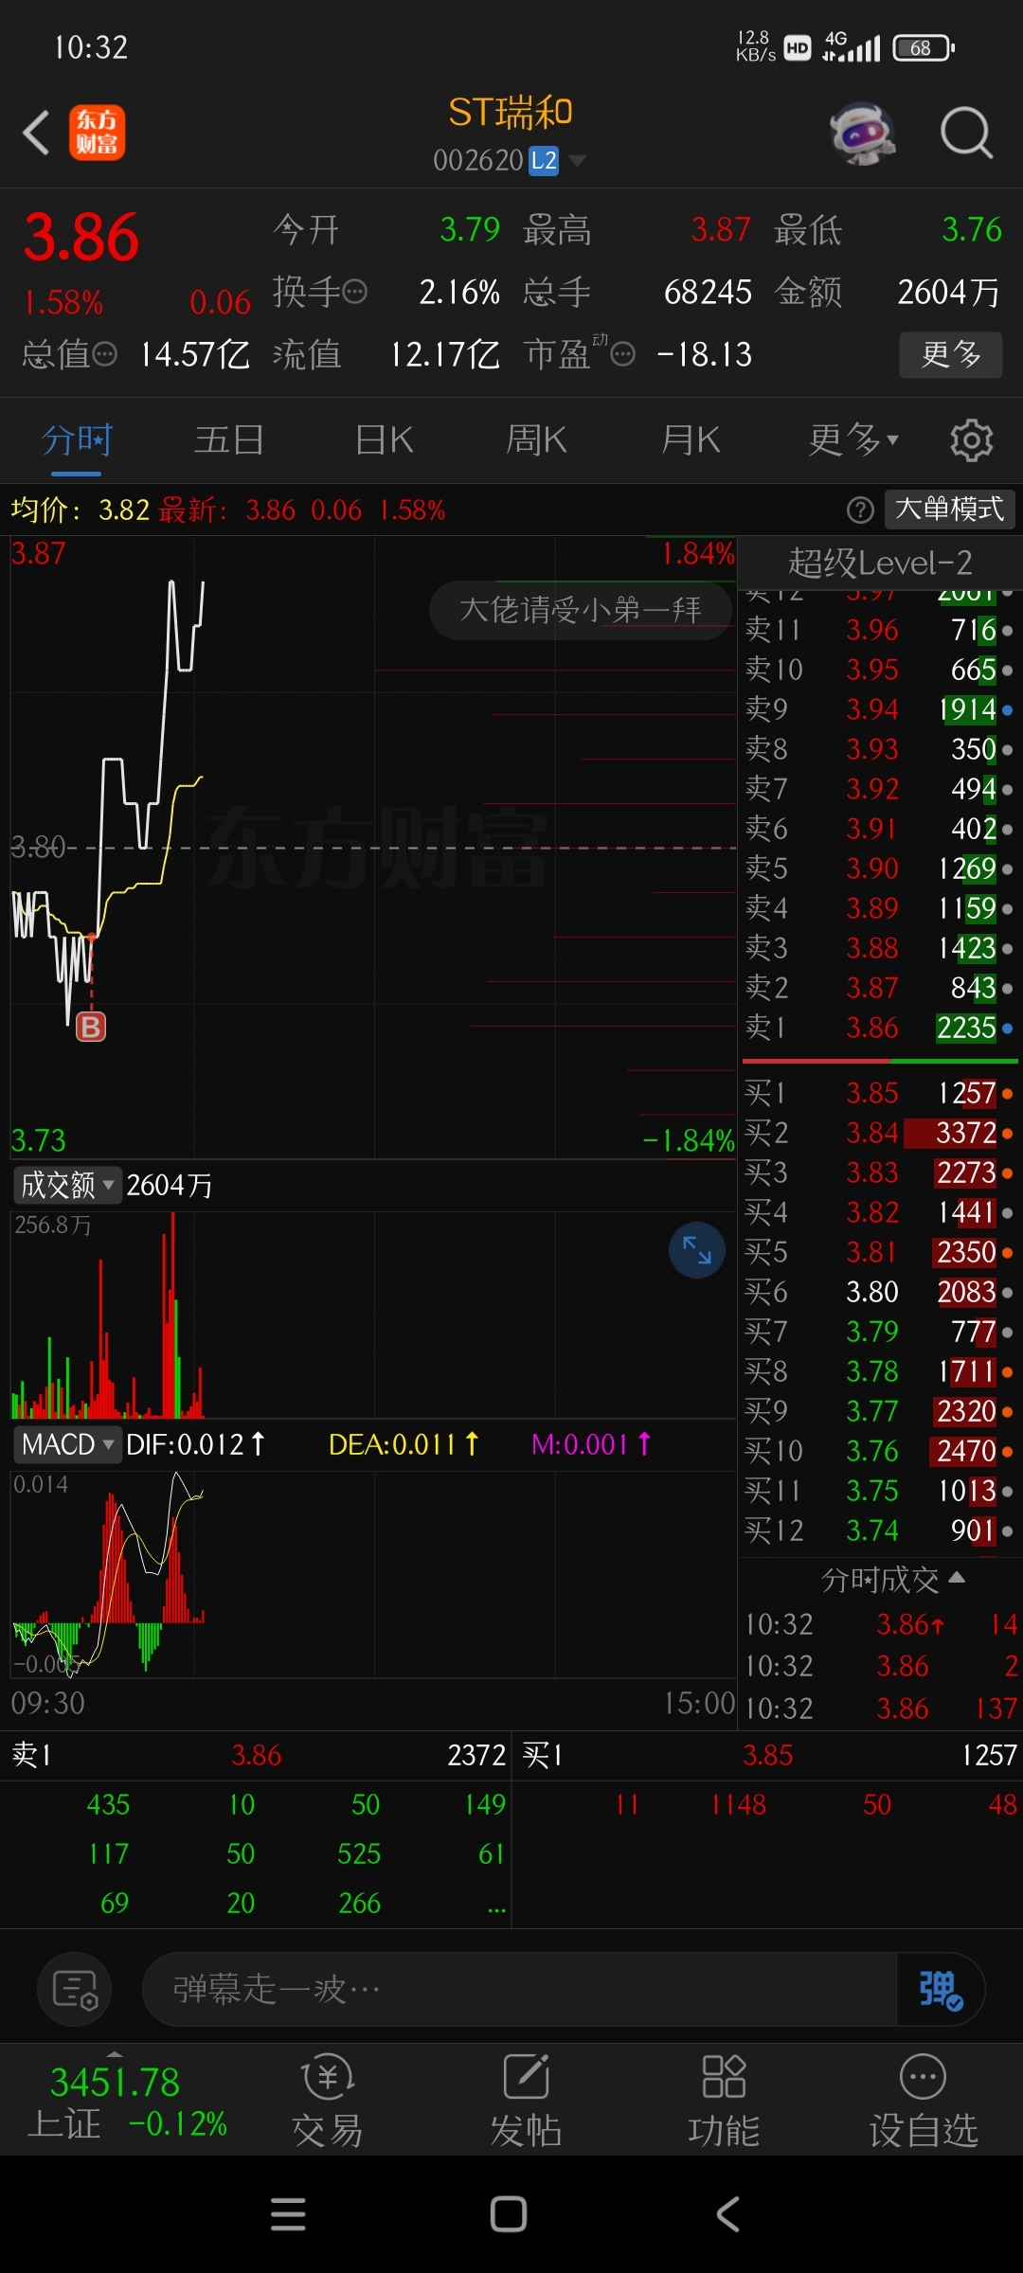
Task: Tap the 525 sell queue order
Action: (359, 1853)
